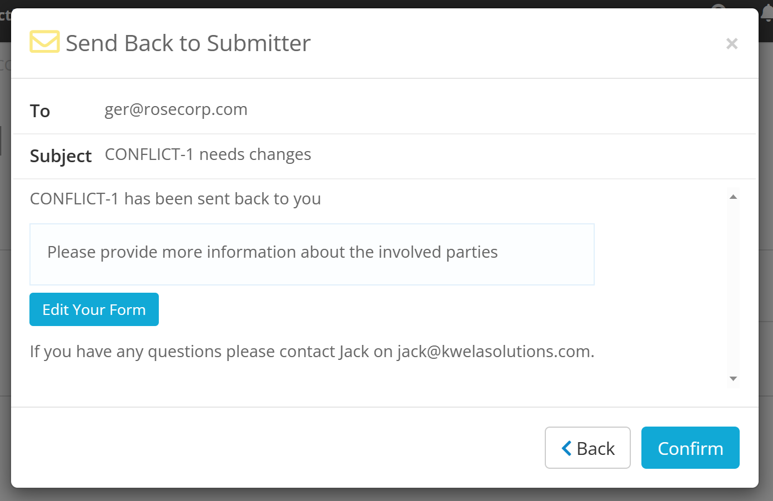Click the blue chevron on Back button
The height and width of the screenshot is (501, 773).
tap(566, 448)
